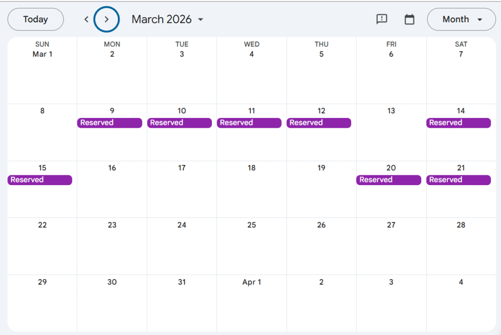Open Reserved event on March 15
The height and width of the screenshot is (335, 501).
(40, 180)
